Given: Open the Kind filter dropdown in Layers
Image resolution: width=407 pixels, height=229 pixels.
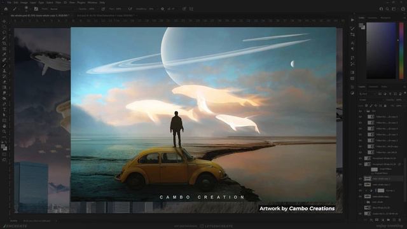Looking at the screenshot, I should tap(368, 94).
